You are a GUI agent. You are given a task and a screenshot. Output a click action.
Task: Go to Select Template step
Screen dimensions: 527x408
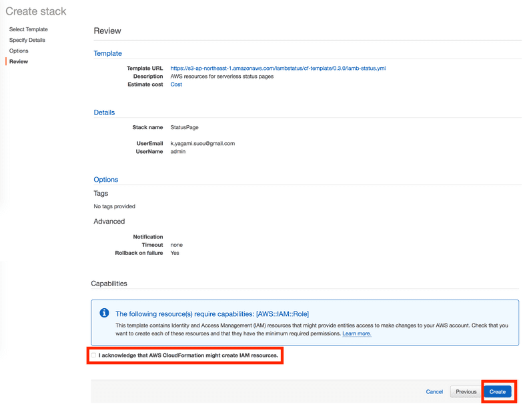(x=29, y=29)
